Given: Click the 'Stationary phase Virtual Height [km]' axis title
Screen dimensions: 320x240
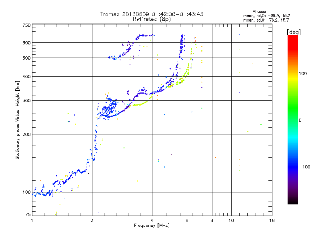Looking at the screenshot, I should pyautogui.click(x=18, y=120).
